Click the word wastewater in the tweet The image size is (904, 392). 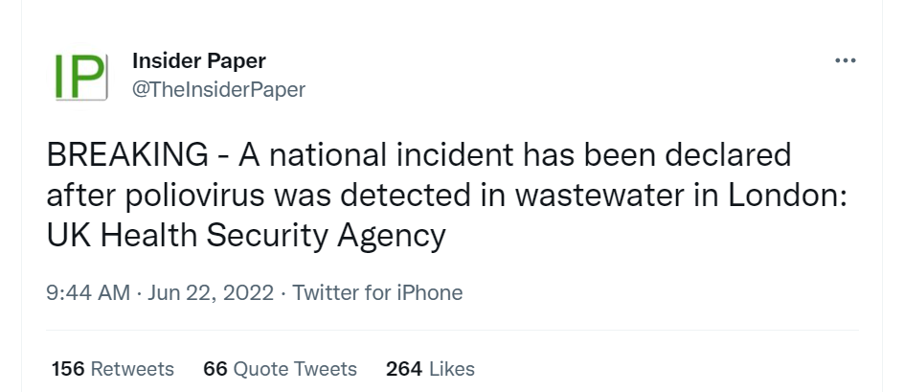pos(616,196)
